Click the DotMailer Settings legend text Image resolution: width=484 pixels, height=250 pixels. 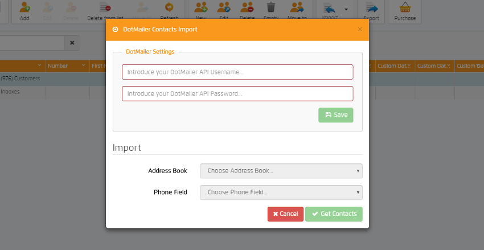coord(150,52)
